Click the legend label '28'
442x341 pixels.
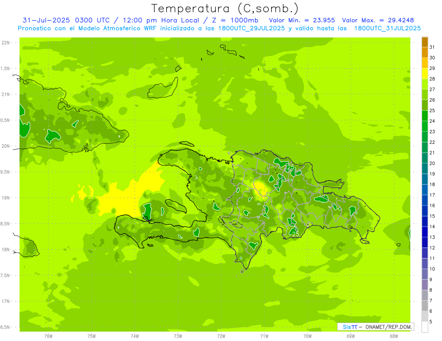pyautogui.click(x=432, y=79)
